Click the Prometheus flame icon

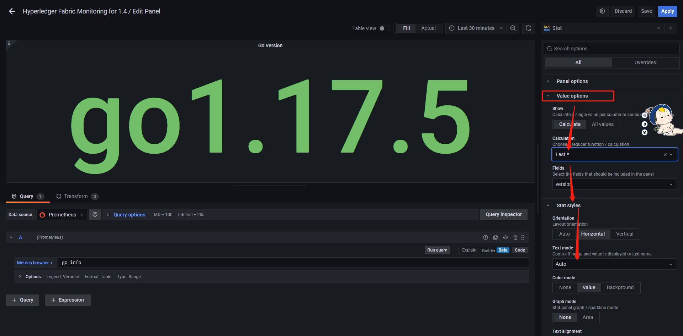pyautogui.click(x=42, y=215)
